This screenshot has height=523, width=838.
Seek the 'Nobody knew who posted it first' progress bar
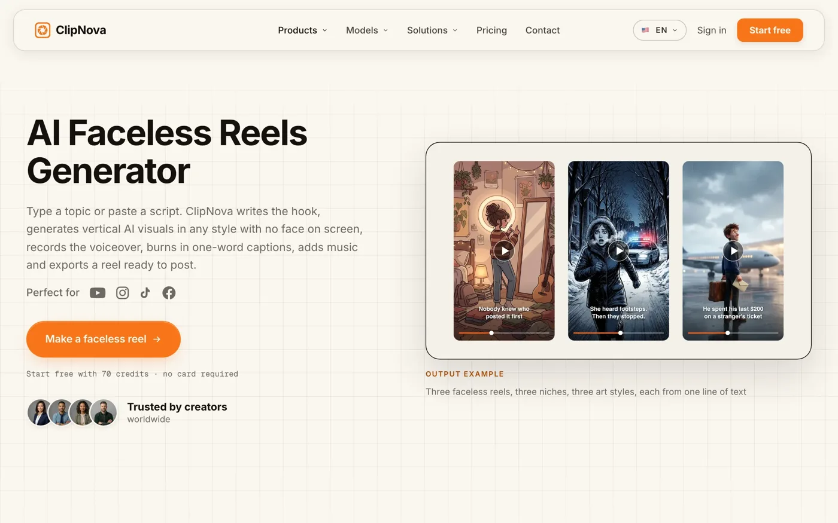504,333
